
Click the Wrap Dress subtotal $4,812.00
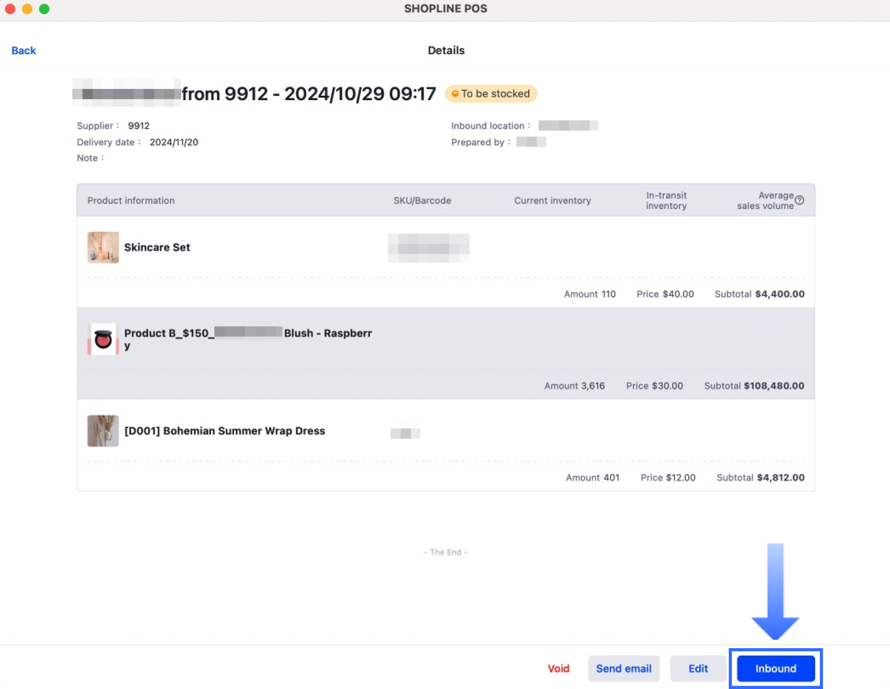click(781, 477)
